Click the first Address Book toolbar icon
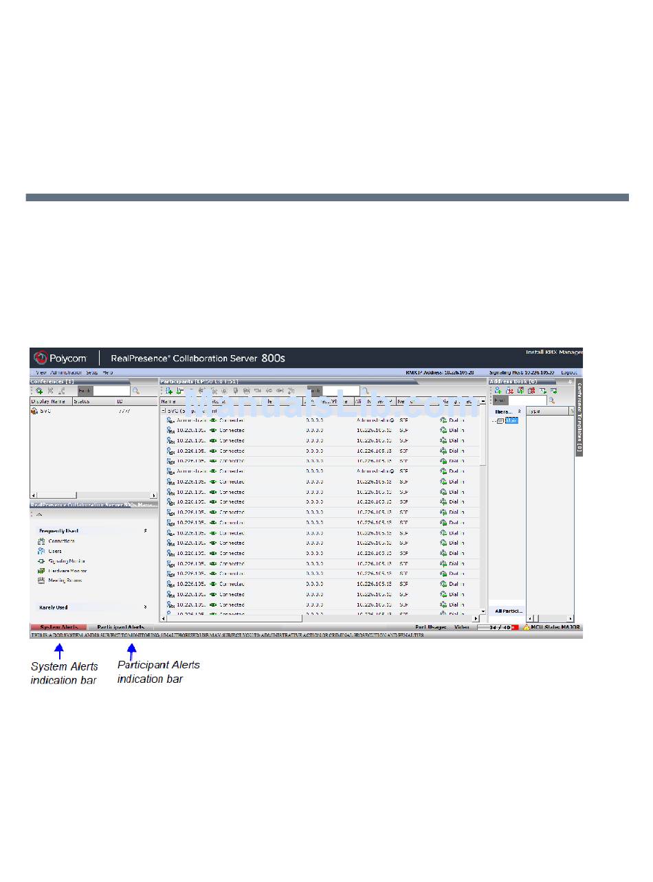The image size is (653, 882). (498, 391)
